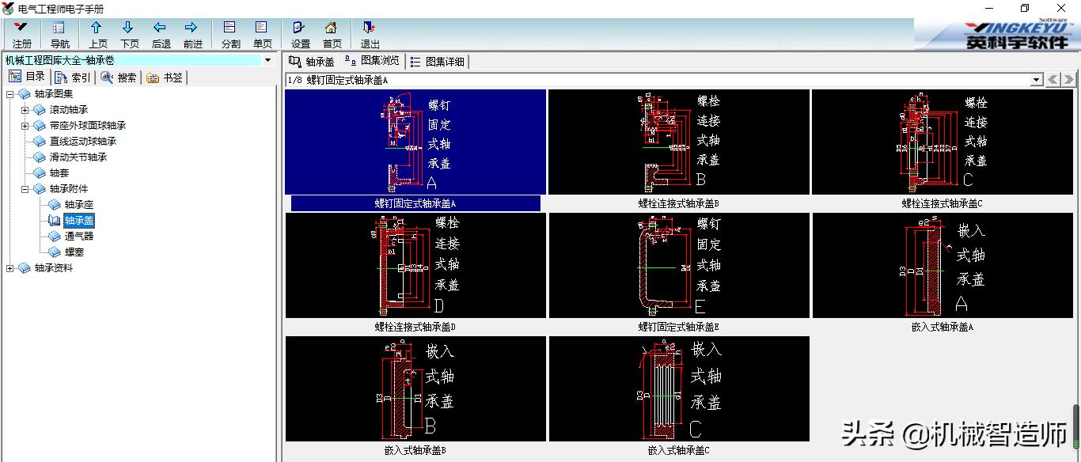Screen dimensions: 1081x462
Task: Click caption 螺栓连接式轴承盖C under thumbnail
Action: [x=943, y=203]
